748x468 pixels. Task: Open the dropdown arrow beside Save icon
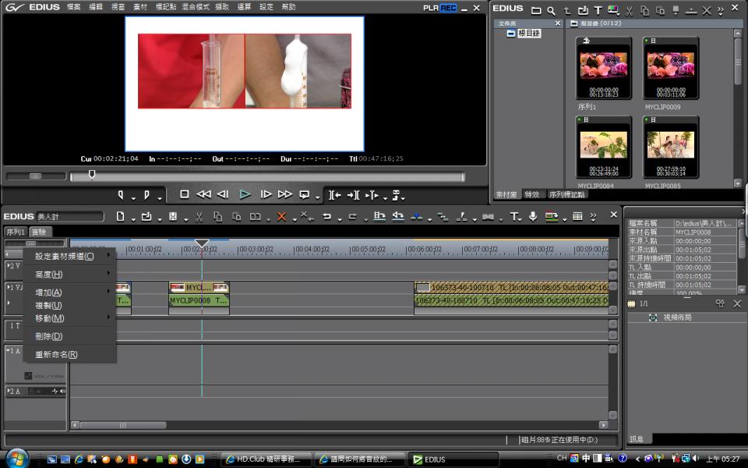click(184, 218)
